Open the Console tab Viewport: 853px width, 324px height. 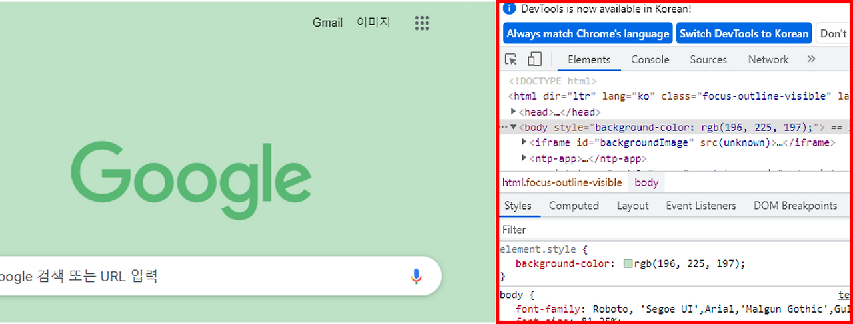click(650, 59)
